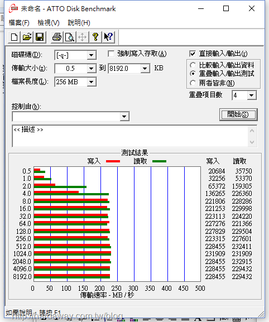Open Print Preview toolbar icon
Image resolution: width=269 pixels, height=322 pixels.
tap(70, 37)
